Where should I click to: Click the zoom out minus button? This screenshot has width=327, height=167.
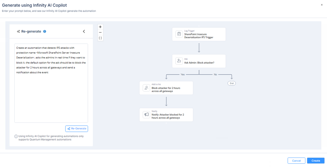(100, 33)
